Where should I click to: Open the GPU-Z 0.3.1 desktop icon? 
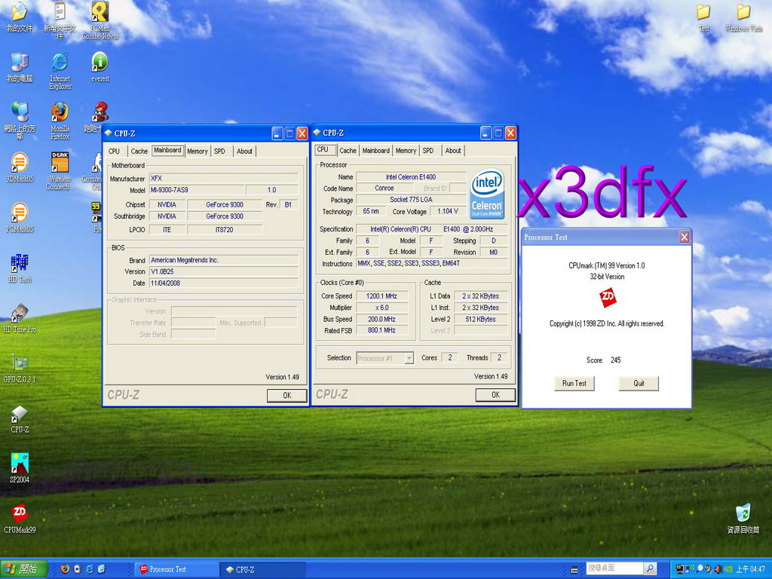point(20,368)
